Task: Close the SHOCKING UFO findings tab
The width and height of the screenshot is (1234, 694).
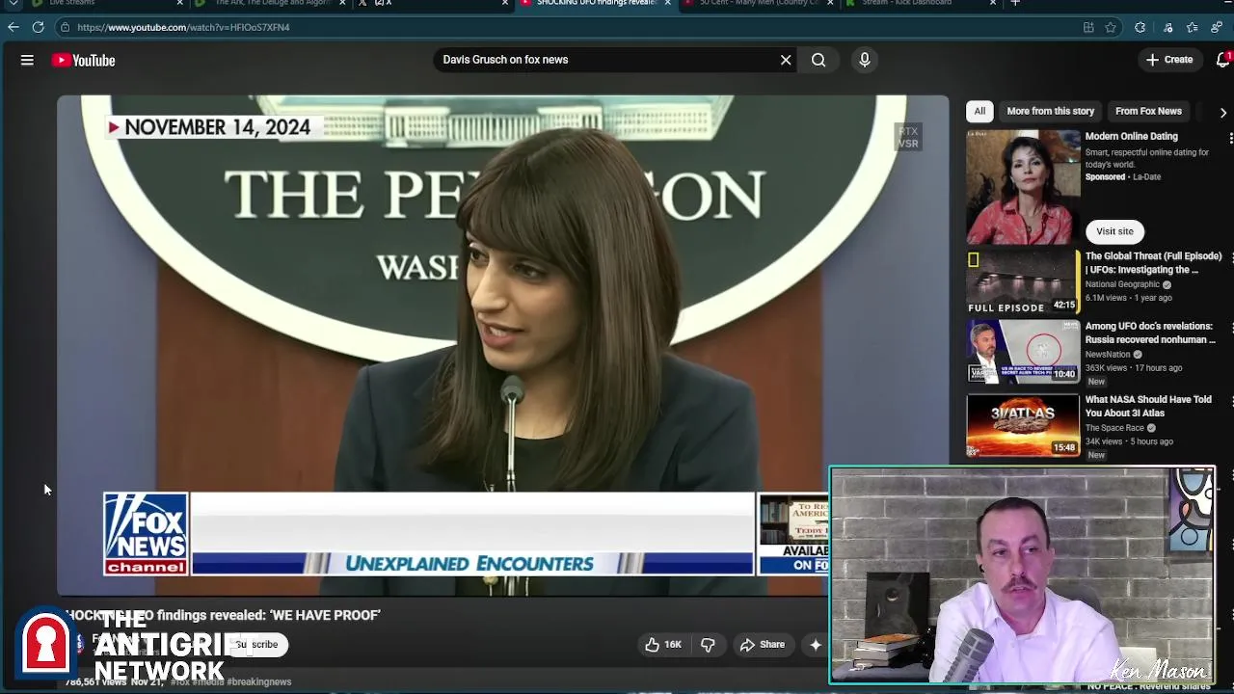Action: [x=667, y=4]
